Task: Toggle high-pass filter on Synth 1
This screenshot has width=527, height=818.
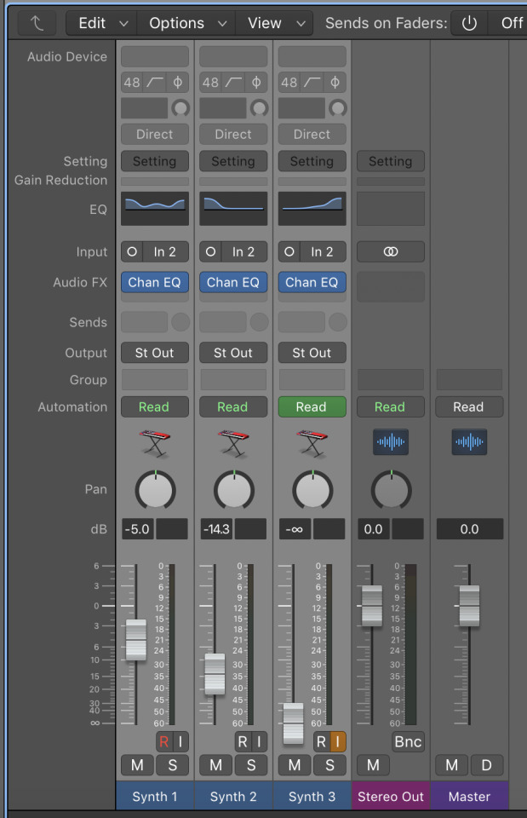Action: [155, 82]
